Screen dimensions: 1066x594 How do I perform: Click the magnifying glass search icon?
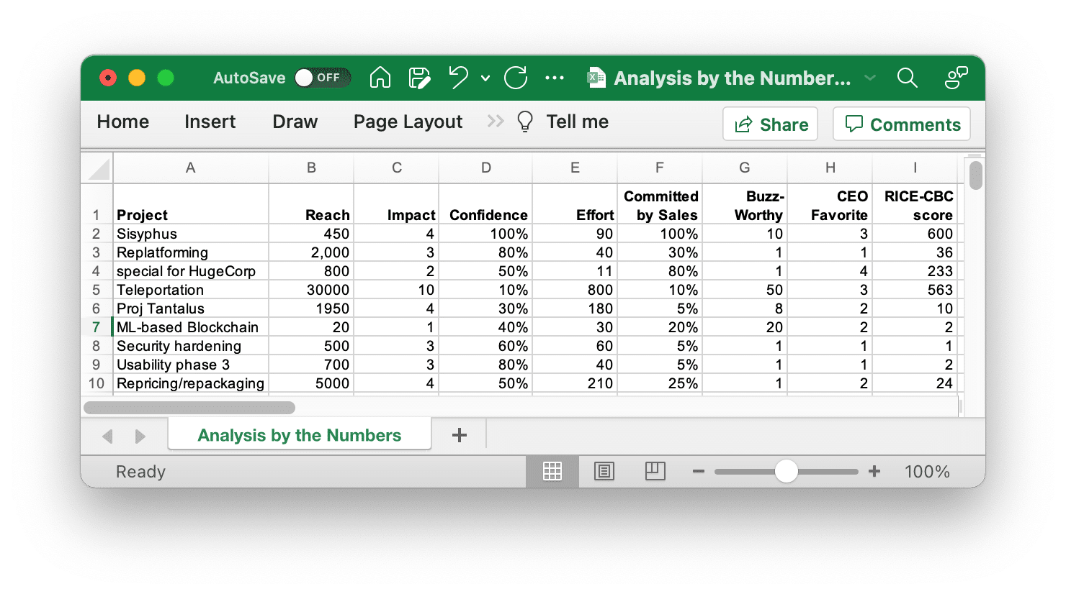click(907, 78)
